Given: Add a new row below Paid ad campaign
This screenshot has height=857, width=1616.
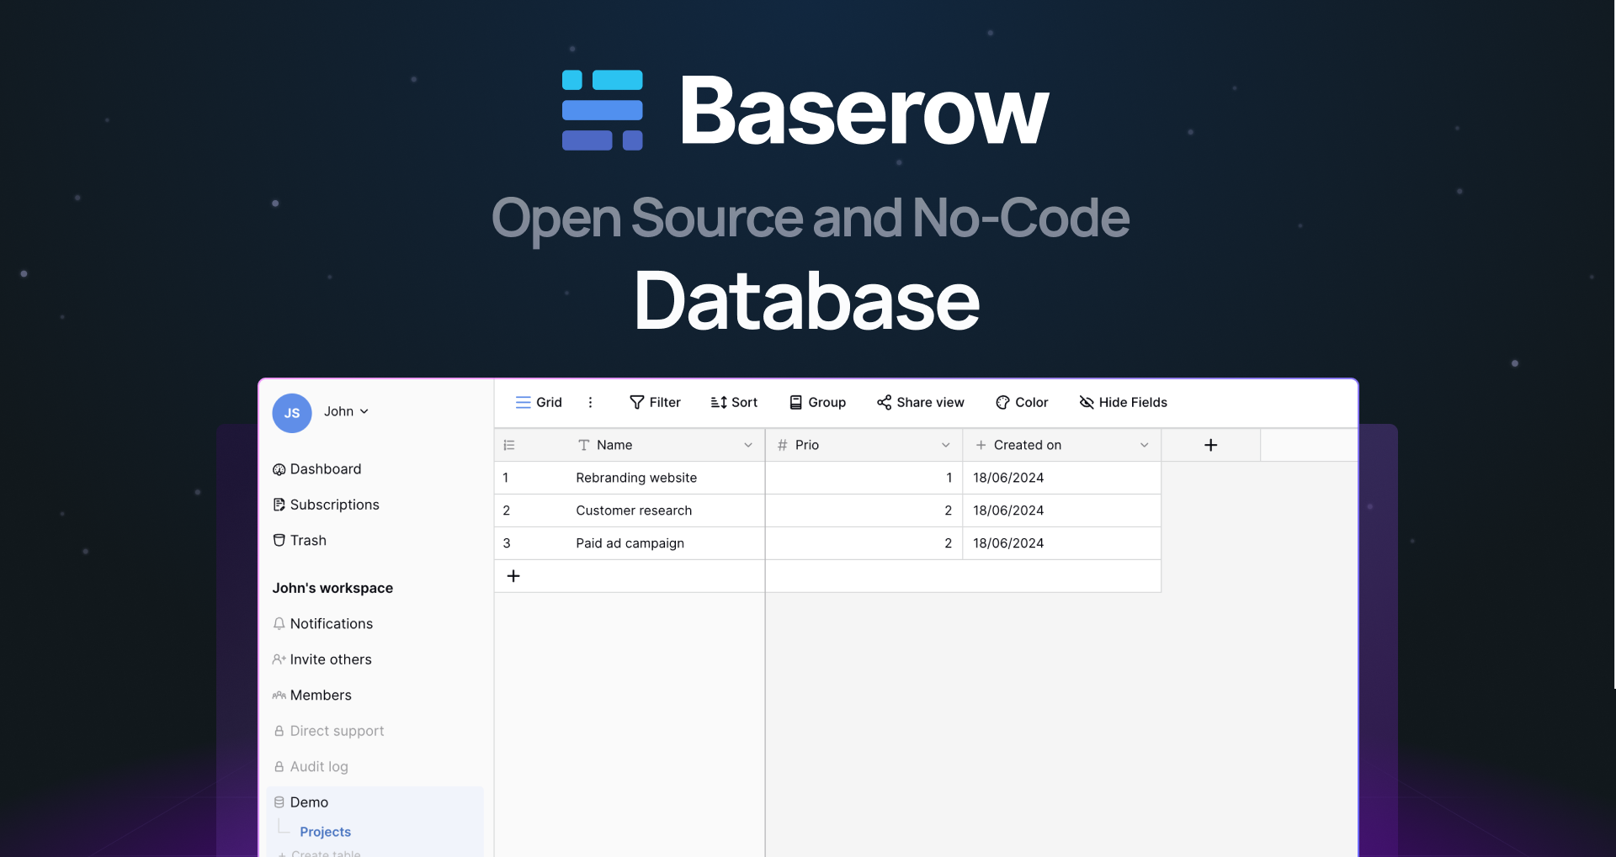Looking at the screenshot, I should point(514,575).
